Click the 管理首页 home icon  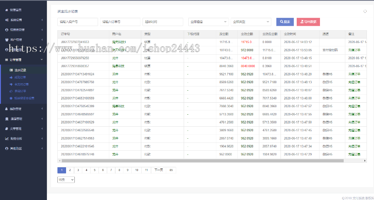[7, 10]
